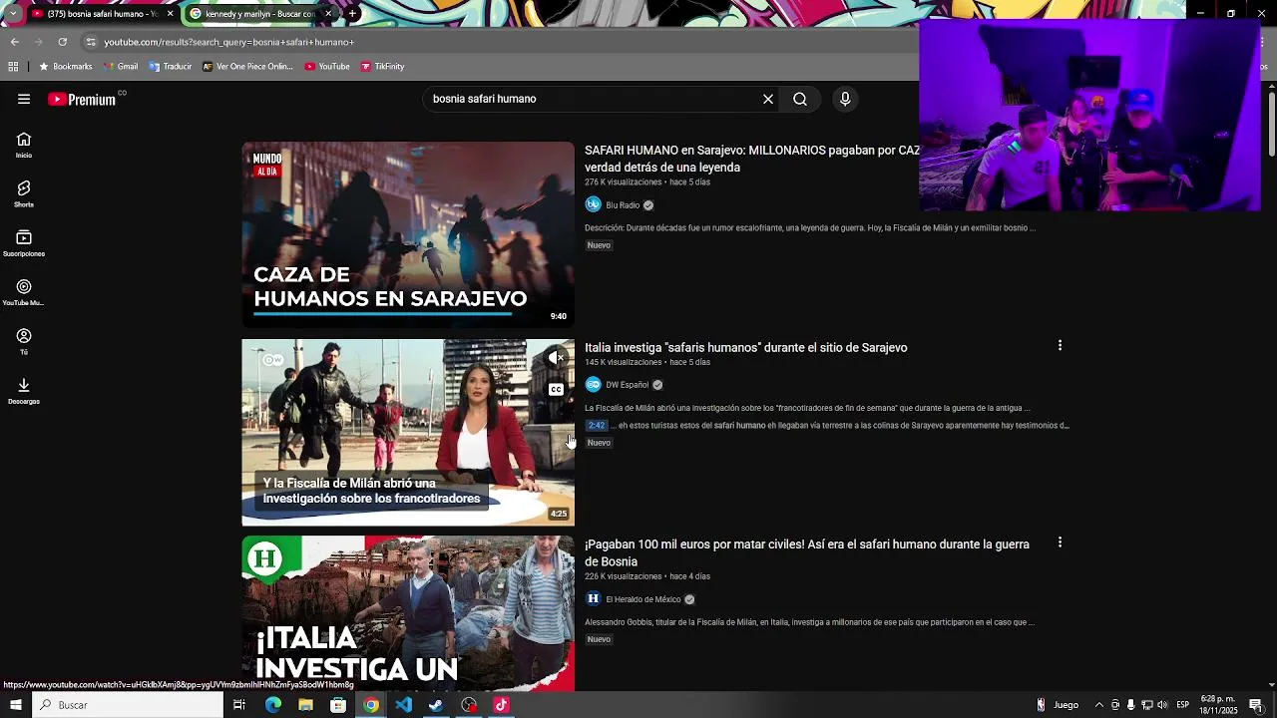The width and height of the screenshot is (1277, 718).
Task: Open the Gmail bookmark
Action: coord(120,67)
